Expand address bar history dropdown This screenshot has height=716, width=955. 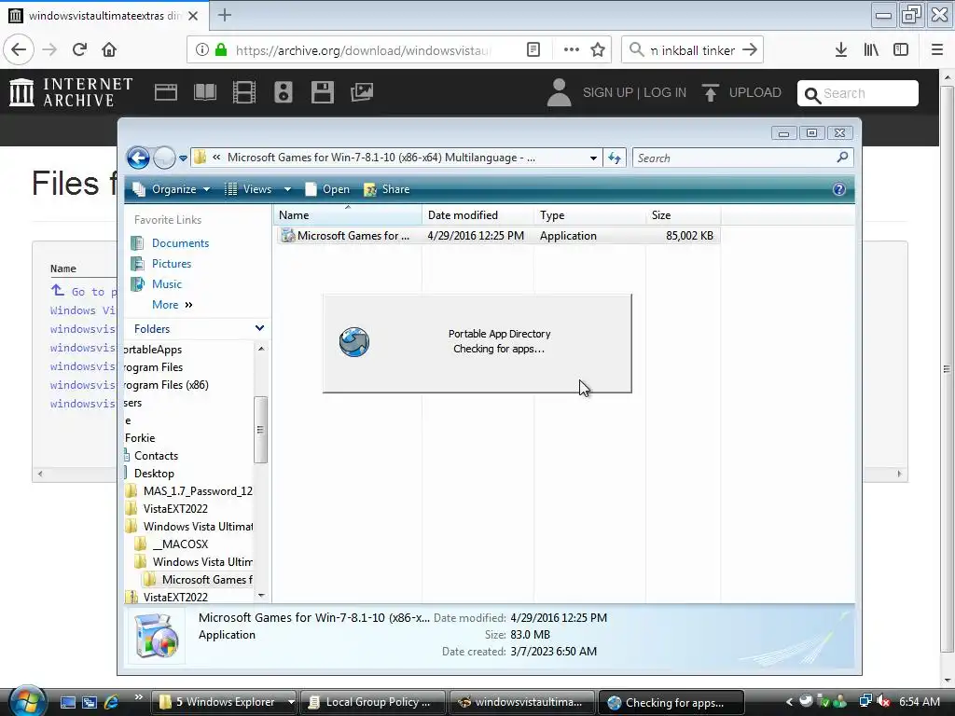pos(593,158)
